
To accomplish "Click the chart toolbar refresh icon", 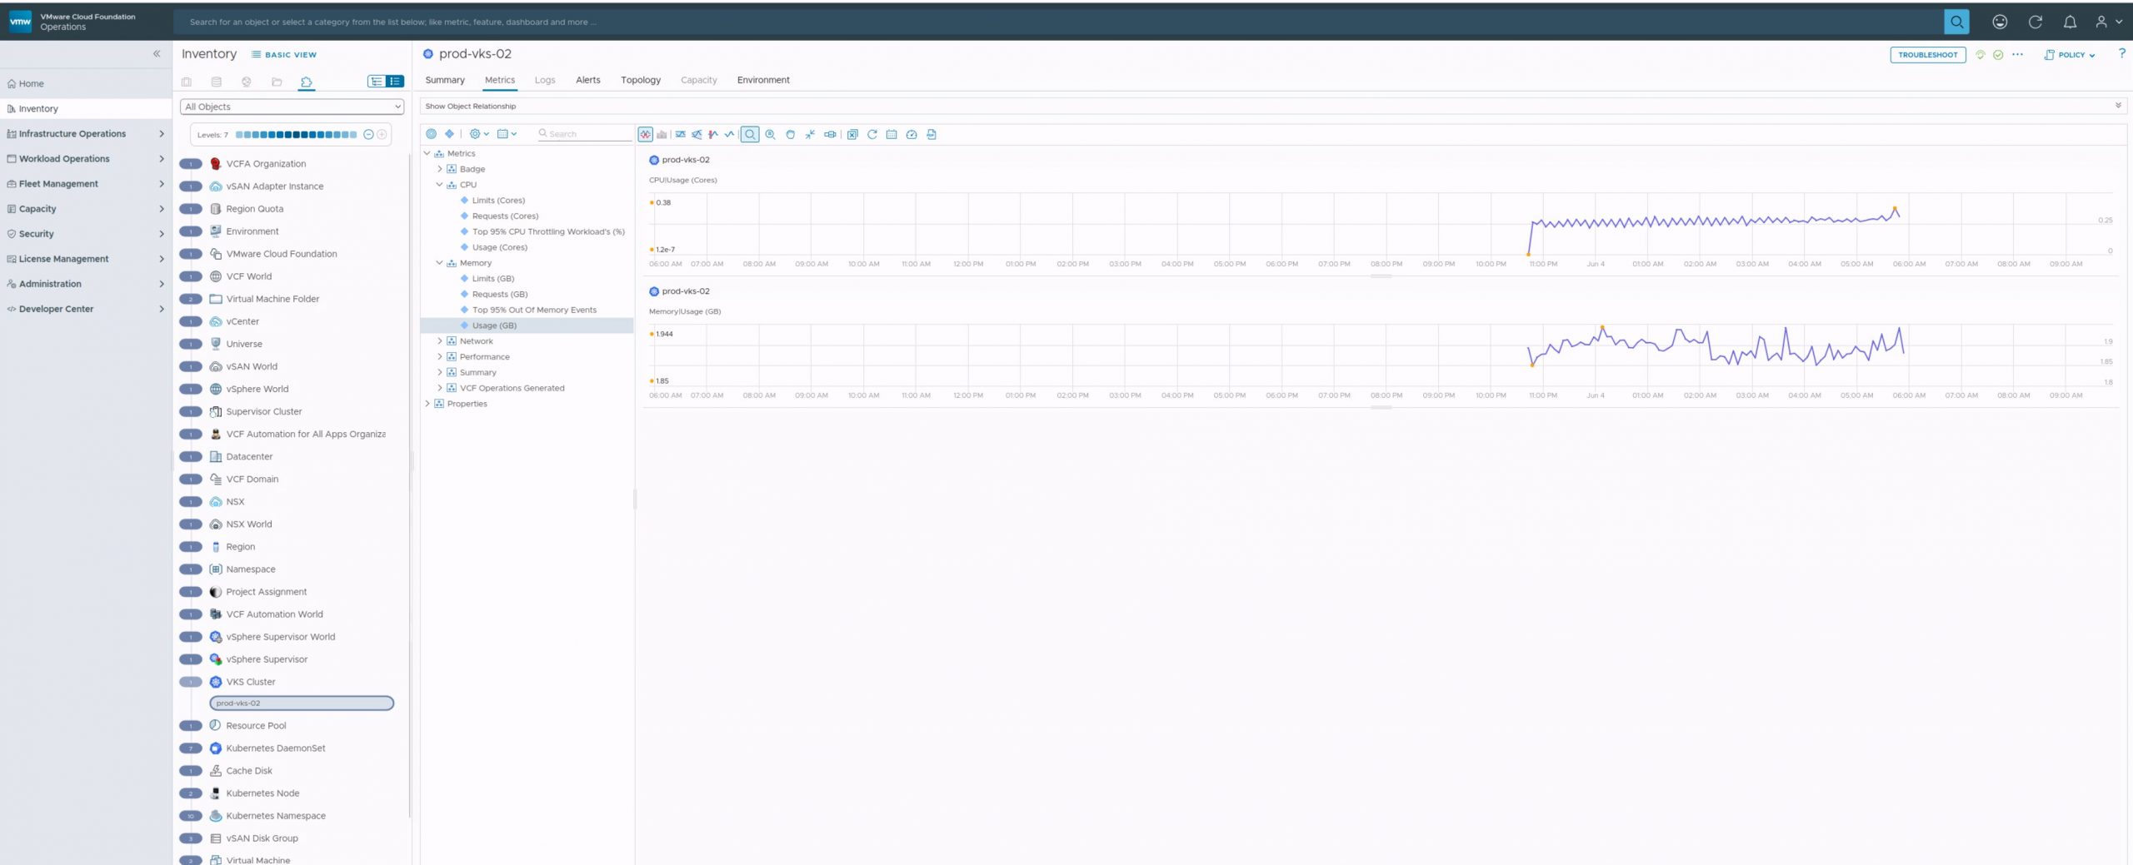I will pos(872,134).
